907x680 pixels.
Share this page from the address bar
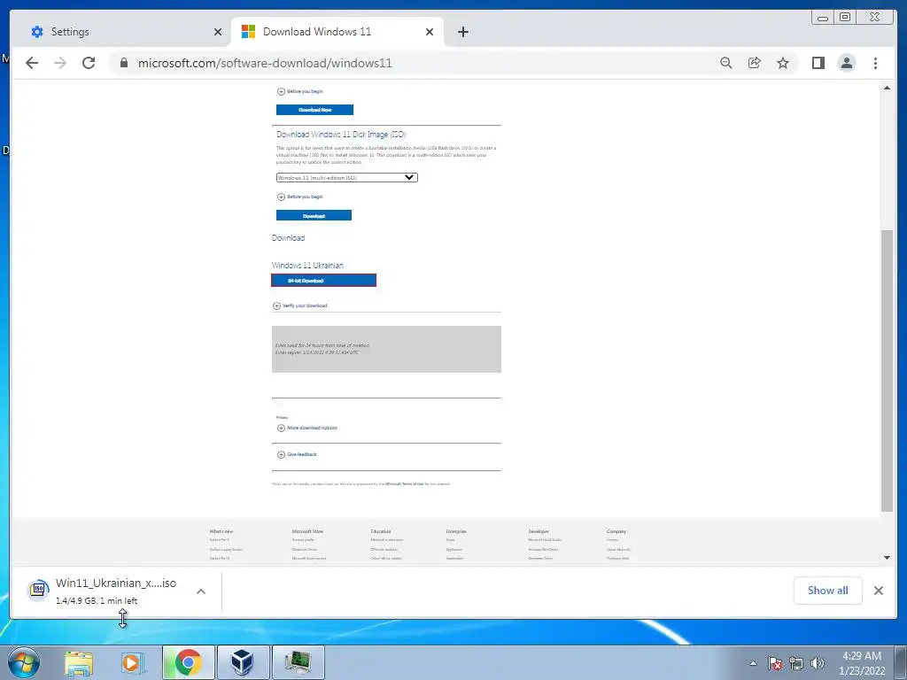click(755, 63)
